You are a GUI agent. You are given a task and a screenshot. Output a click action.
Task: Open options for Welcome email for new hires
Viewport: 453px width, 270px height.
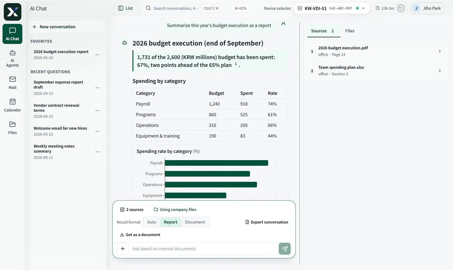point(98,131)
